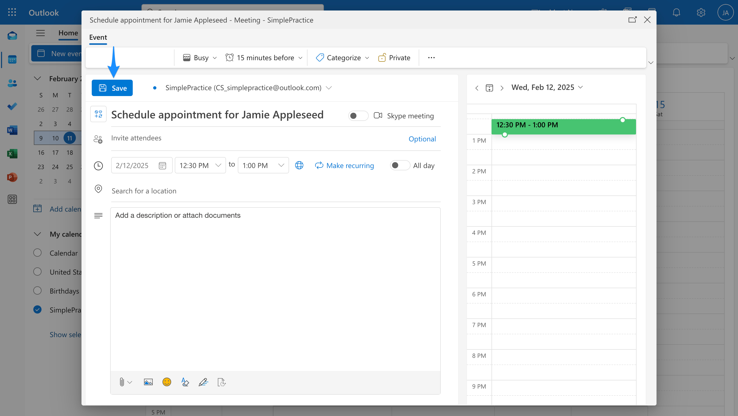Go to previous day in day view

(477, 88)
